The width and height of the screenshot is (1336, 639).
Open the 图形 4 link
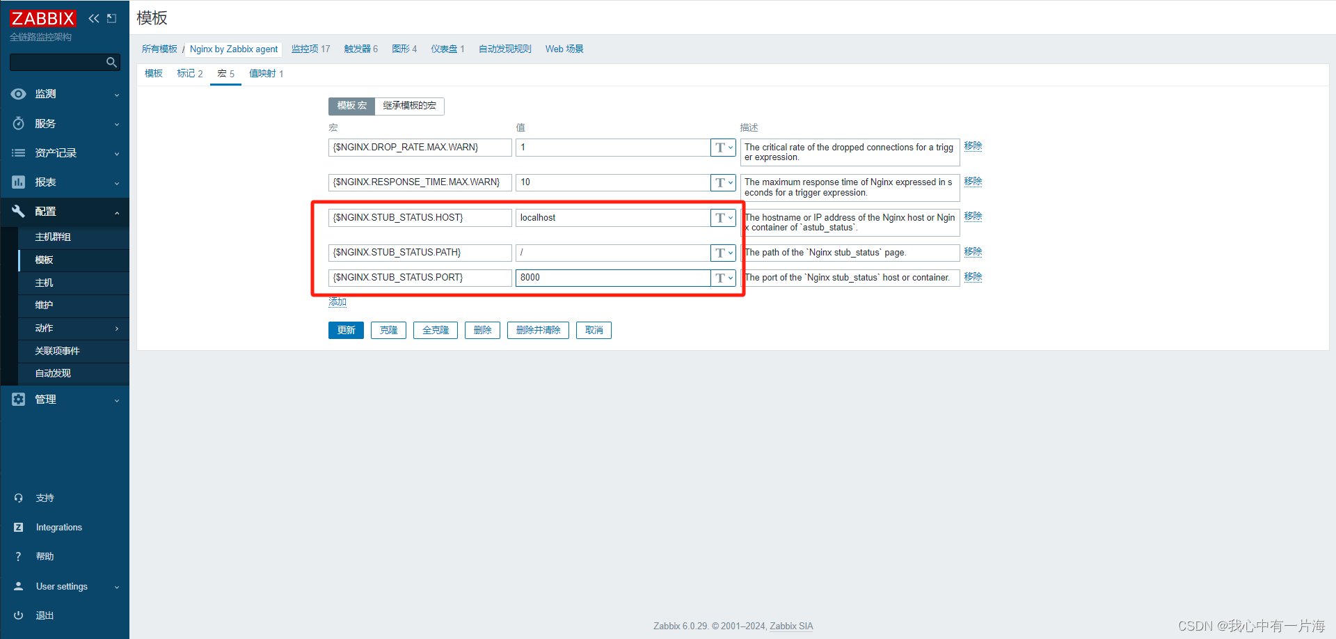pos(404,49)
